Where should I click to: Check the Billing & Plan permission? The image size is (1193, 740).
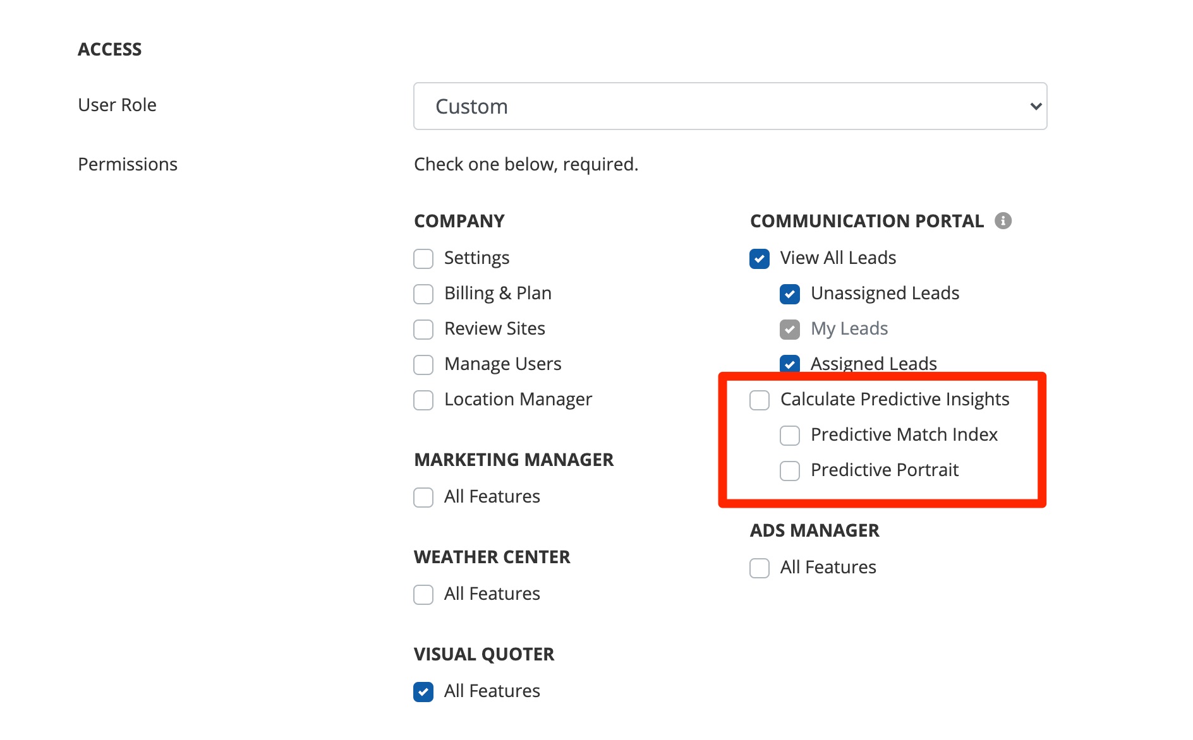coord(423,294)
